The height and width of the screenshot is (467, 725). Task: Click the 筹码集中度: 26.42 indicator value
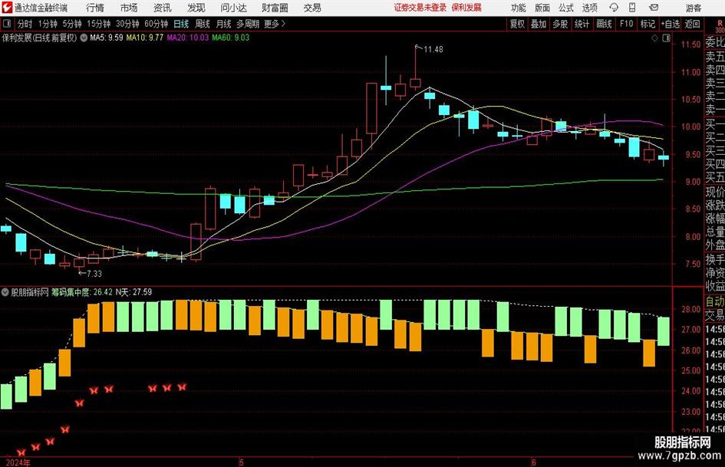[x=81, y=292]
